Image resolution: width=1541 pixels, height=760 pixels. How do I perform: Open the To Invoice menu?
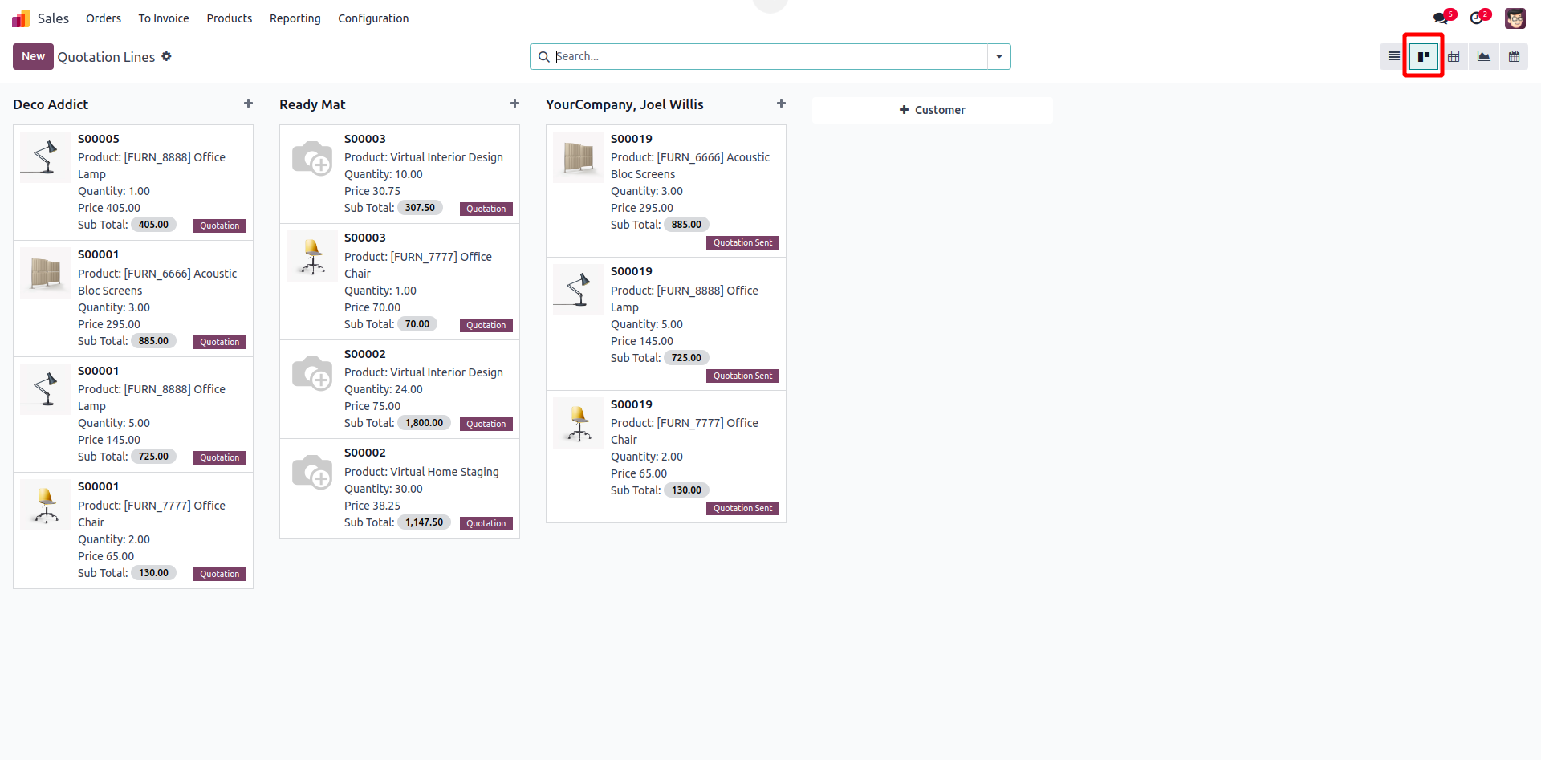coord(164,18)
